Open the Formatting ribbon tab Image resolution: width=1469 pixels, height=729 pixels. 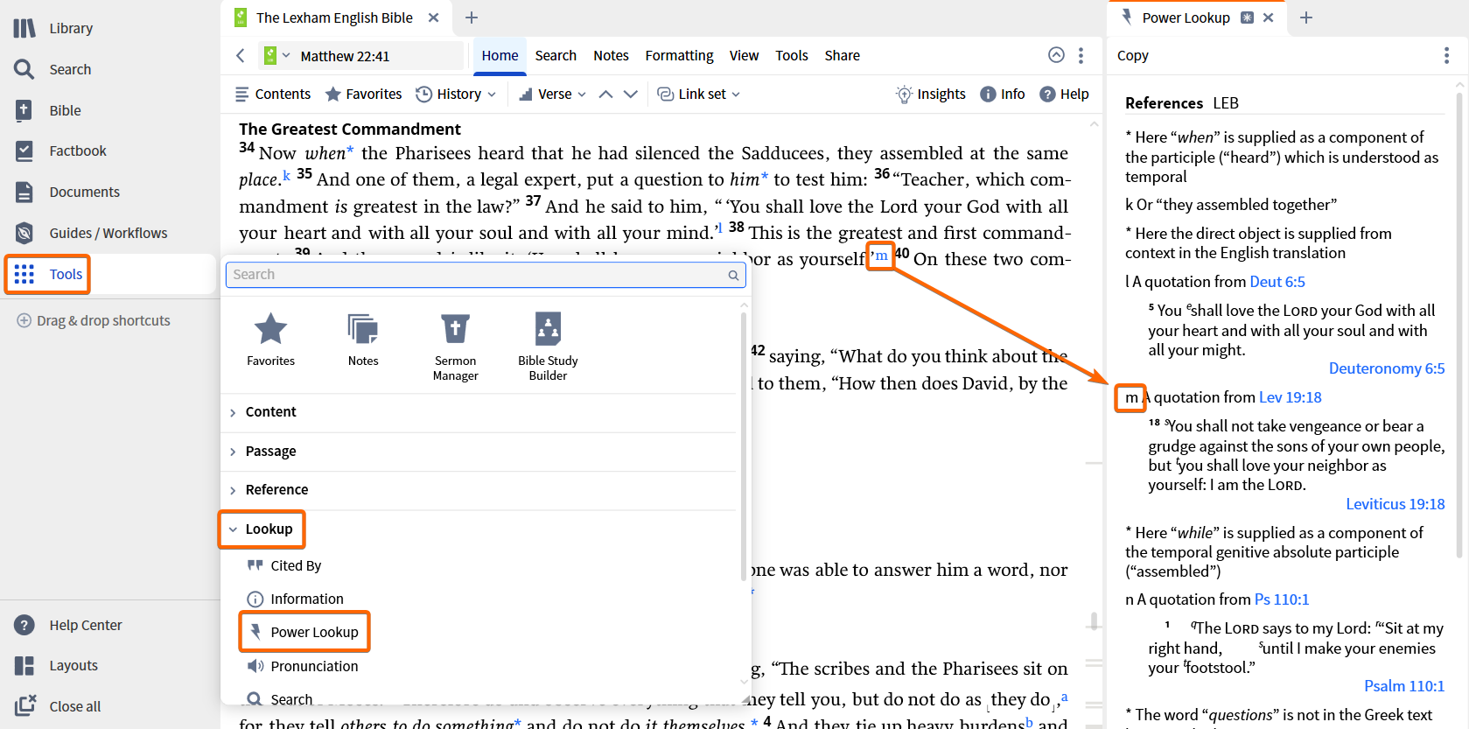pos(679,55)
